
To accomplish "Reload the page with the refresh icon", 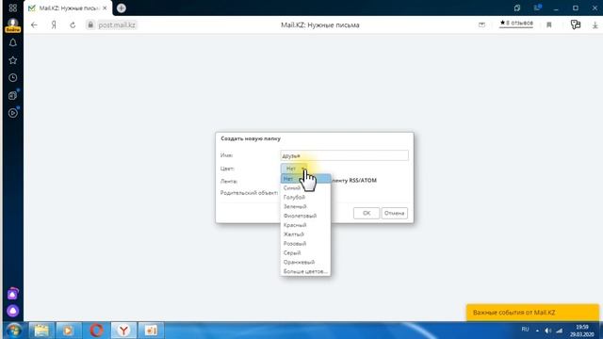I will coord(73,25).
